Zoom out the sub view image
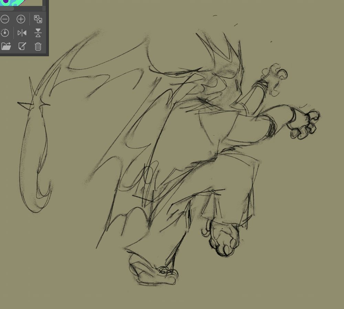Screen dimensions: 344x309 (x=4, y=19)
